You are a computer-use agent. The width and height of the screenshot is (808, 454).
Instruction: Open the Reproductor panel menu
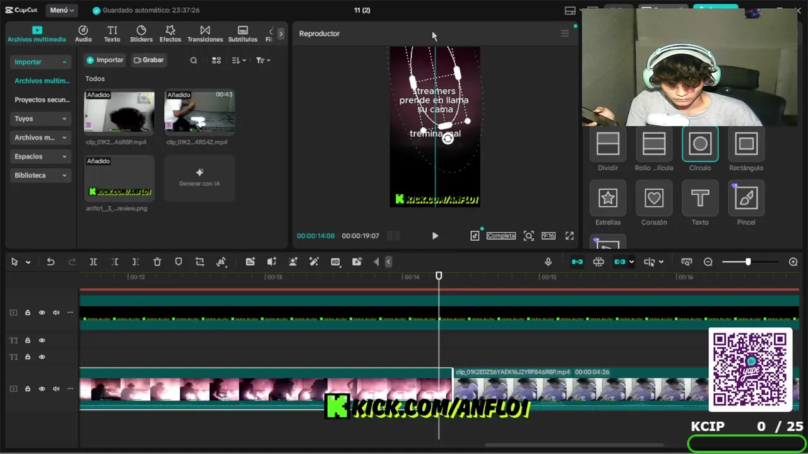coord(564,33)
